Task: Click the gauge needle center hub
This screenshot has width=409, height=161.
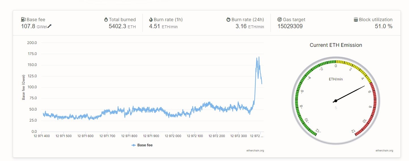Action: tap(336, 101)
